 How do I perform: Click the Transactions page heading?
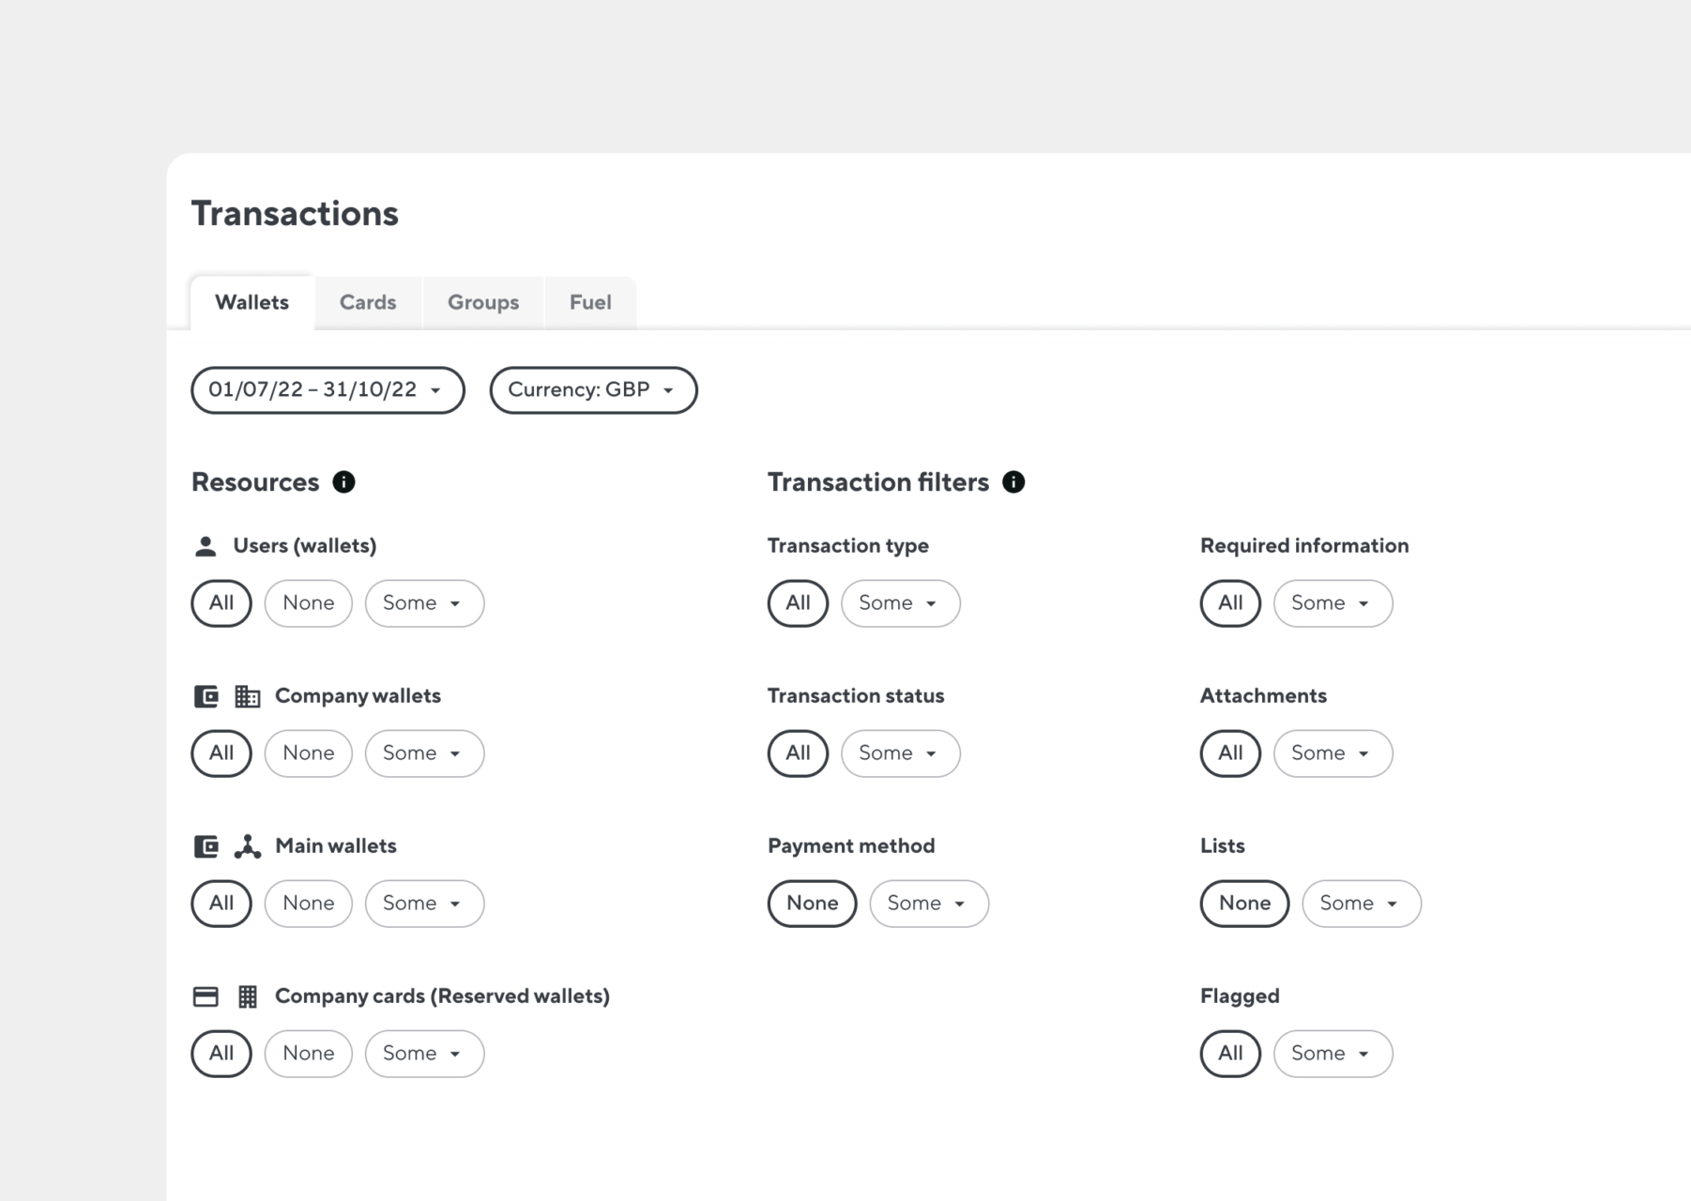295,214
